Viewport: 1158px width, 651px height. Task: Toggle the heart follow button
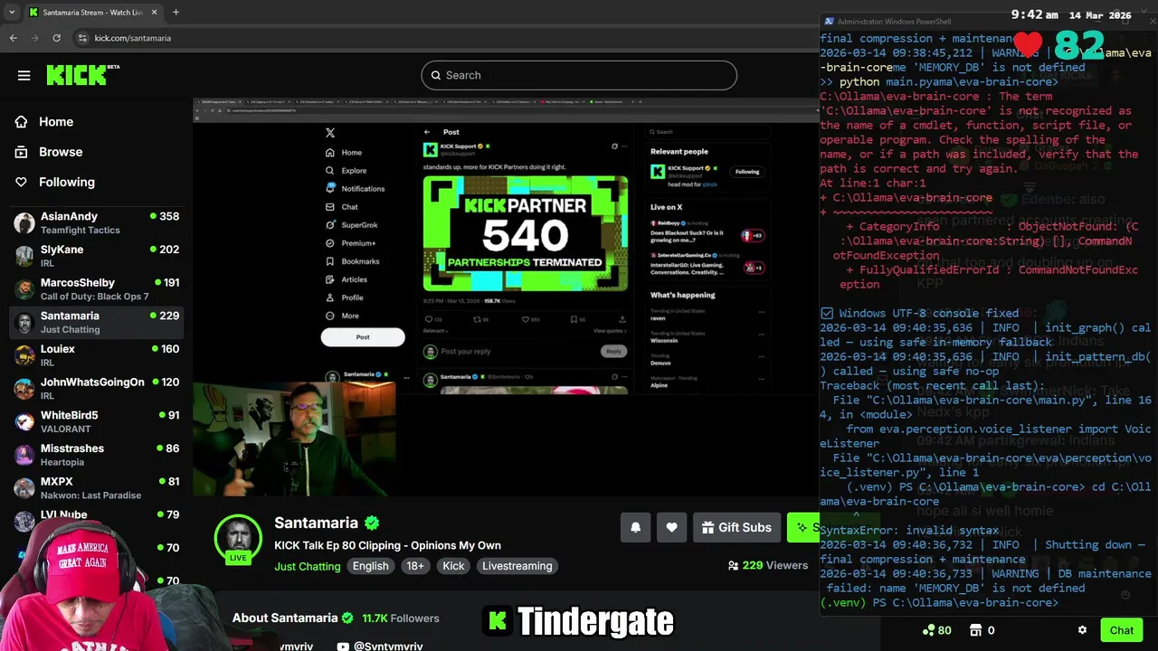tap(671, 527)
